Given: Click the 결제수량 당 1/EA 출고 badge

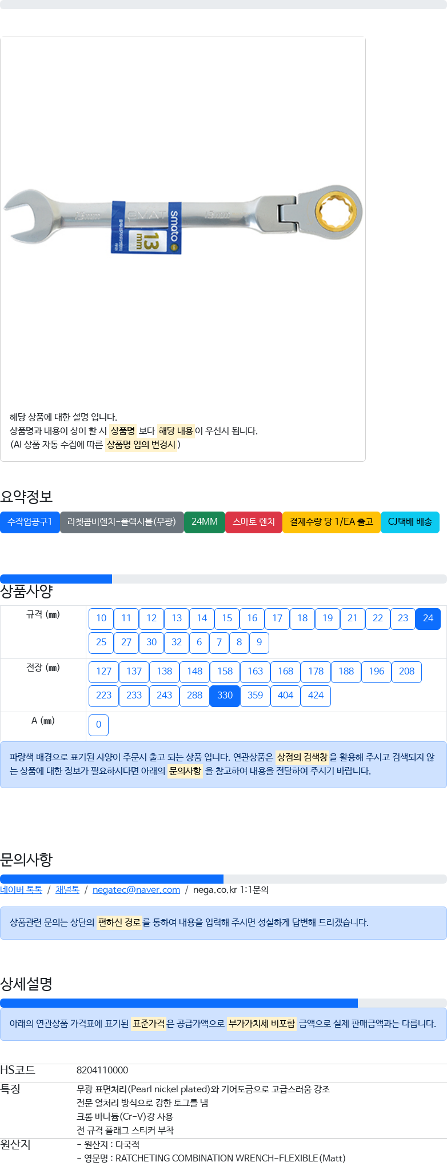Looking at the screenshot, I should [332, 522].
